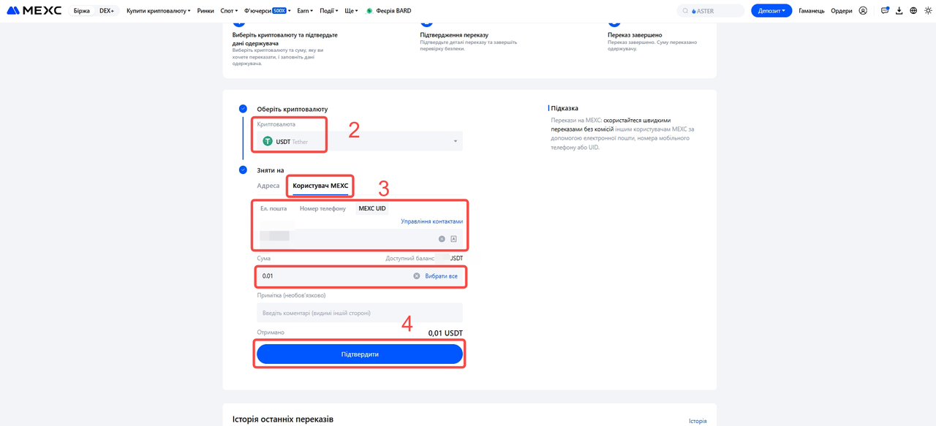Clear the amount field value

coord(417,276)
